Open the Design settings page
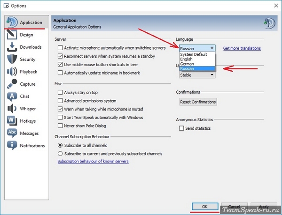The width and height of the screenshot is (282, 215). (27, 35)
